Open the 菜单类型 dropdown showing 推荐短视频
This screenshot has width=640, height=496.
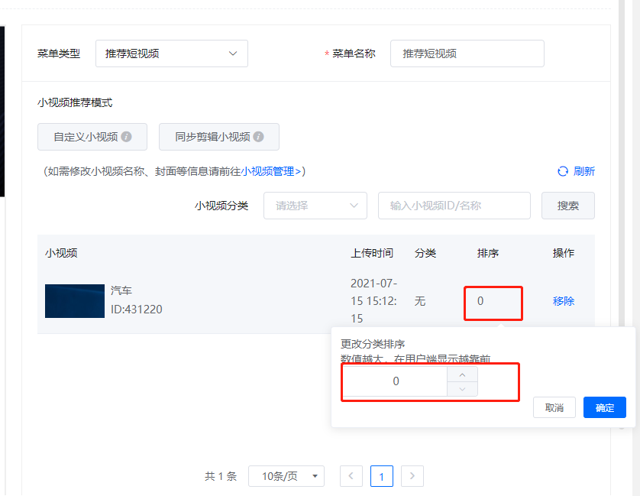[x=172, y=53]
